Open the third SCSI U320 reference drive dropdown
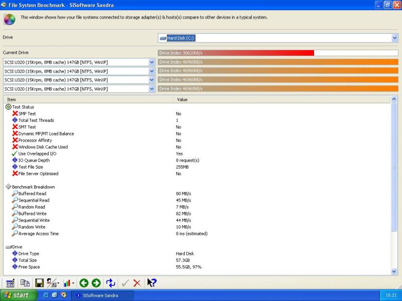This screenshot has height=301, width=402. click(152, 80)
